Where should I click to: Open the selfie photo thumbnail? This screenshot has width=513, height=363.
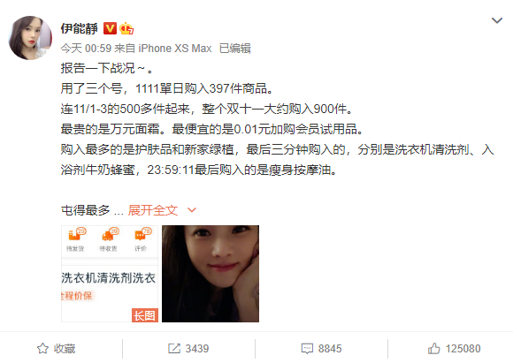click(211, 274)
